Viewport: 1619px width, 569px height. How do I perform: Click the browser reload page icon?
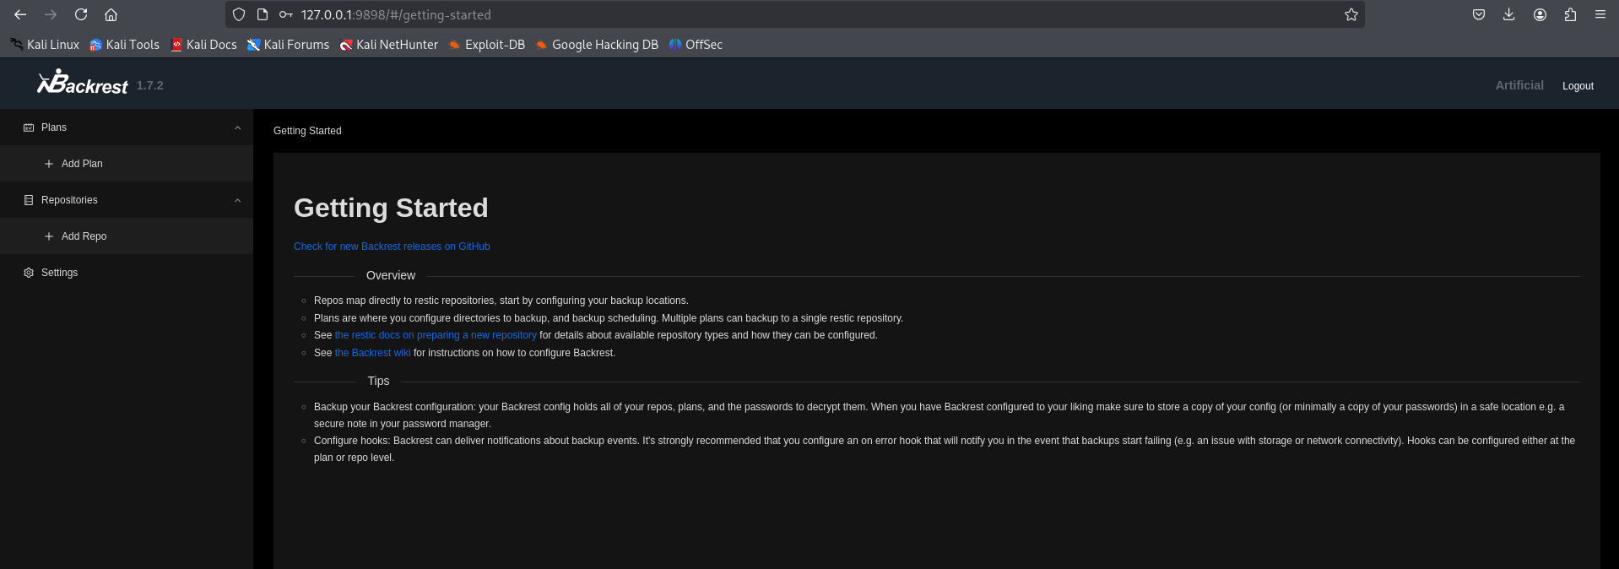coord(81,14)
